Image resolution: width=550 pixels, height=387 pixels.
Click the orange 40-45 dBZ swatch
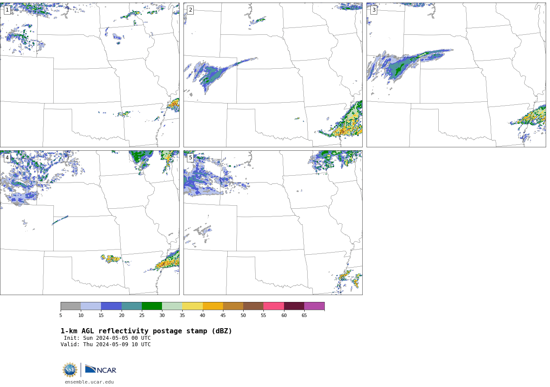tap(213, 306)
